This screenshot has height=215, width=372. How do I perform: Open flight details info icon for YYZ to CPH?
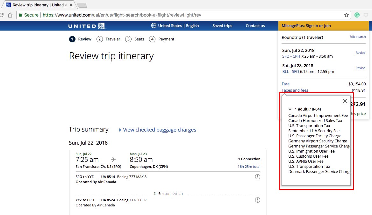258,200
